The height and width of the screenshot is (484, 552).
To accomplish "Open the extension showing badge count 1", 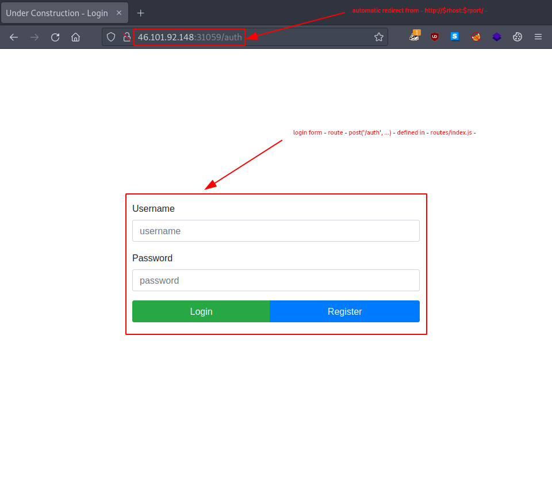I will click(414, 37).
